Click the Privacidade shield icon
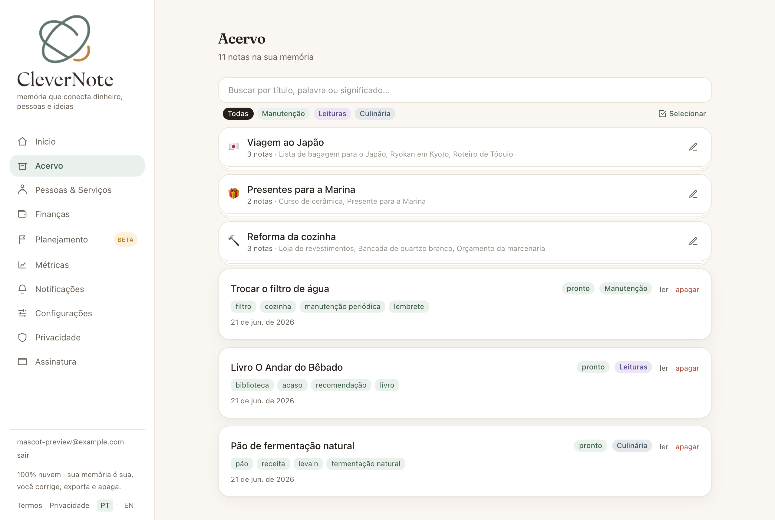Screen dimensions: 775x520 point(22,337)
